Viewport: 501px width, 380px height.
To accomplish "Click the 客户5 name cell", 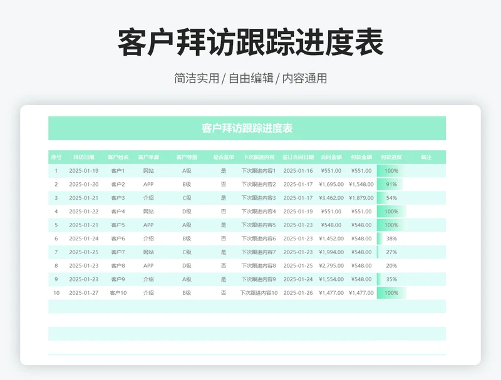I will (118, 225).
